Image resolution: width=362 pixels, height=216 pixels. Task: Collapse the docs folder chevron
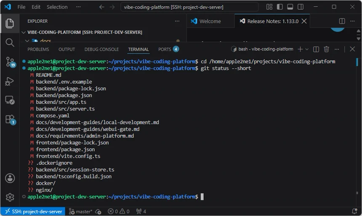click(27, 41)
